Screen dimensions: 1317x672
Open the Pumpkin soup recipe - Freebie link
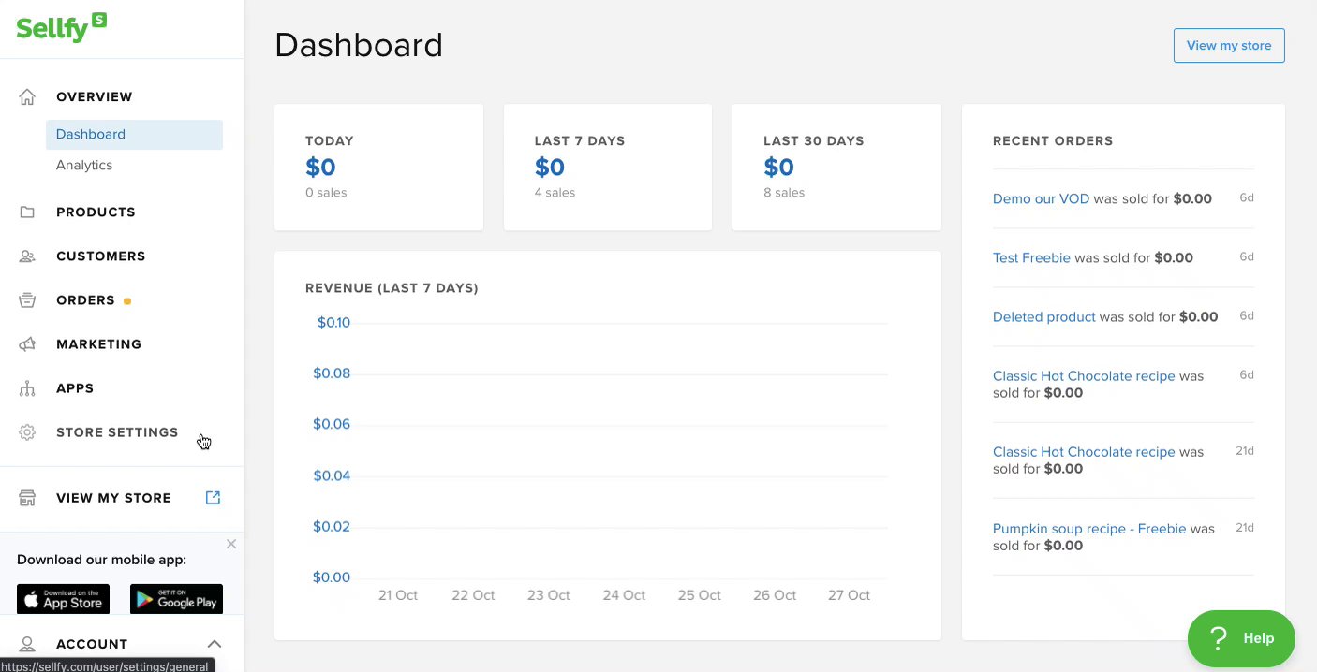click(1089, 529)
